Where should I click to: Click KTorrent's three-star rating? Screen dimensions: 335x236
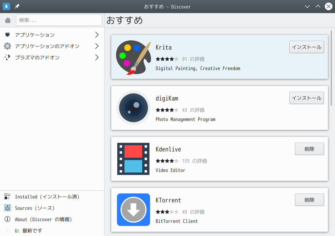167,212
